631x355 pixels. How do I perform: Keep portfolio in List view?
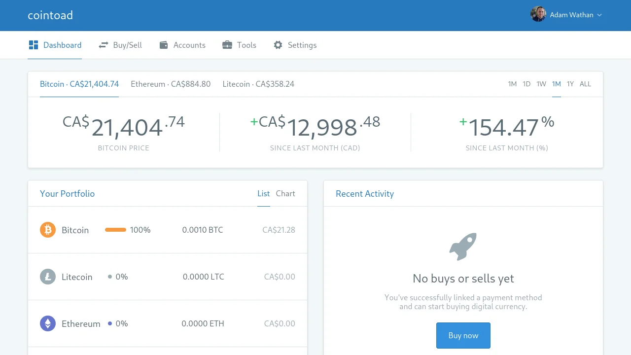click(x=263, y=193)
